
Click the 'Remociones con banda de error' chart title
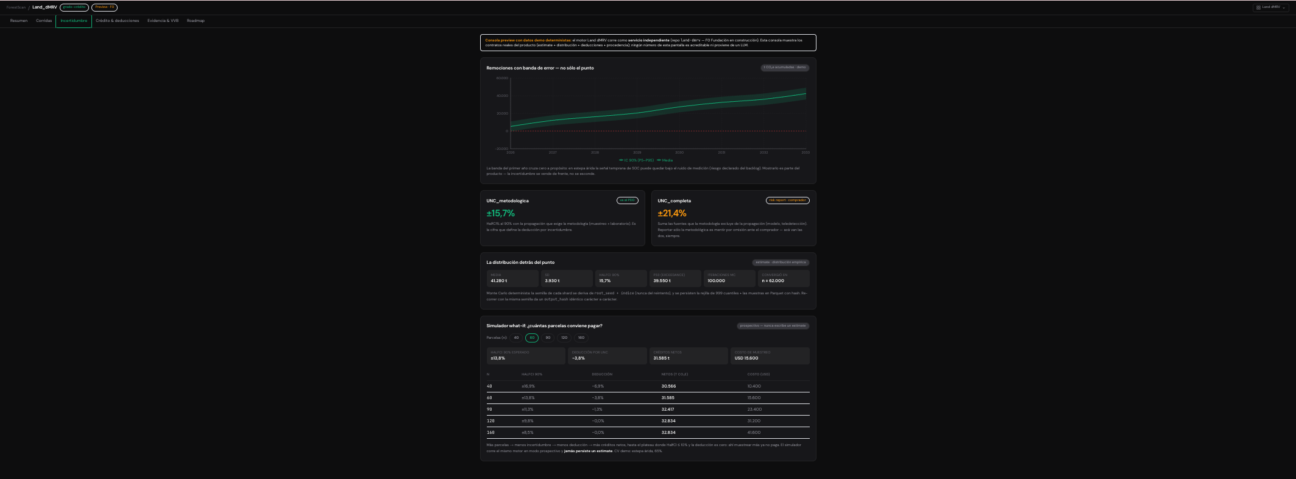(540, 68)
